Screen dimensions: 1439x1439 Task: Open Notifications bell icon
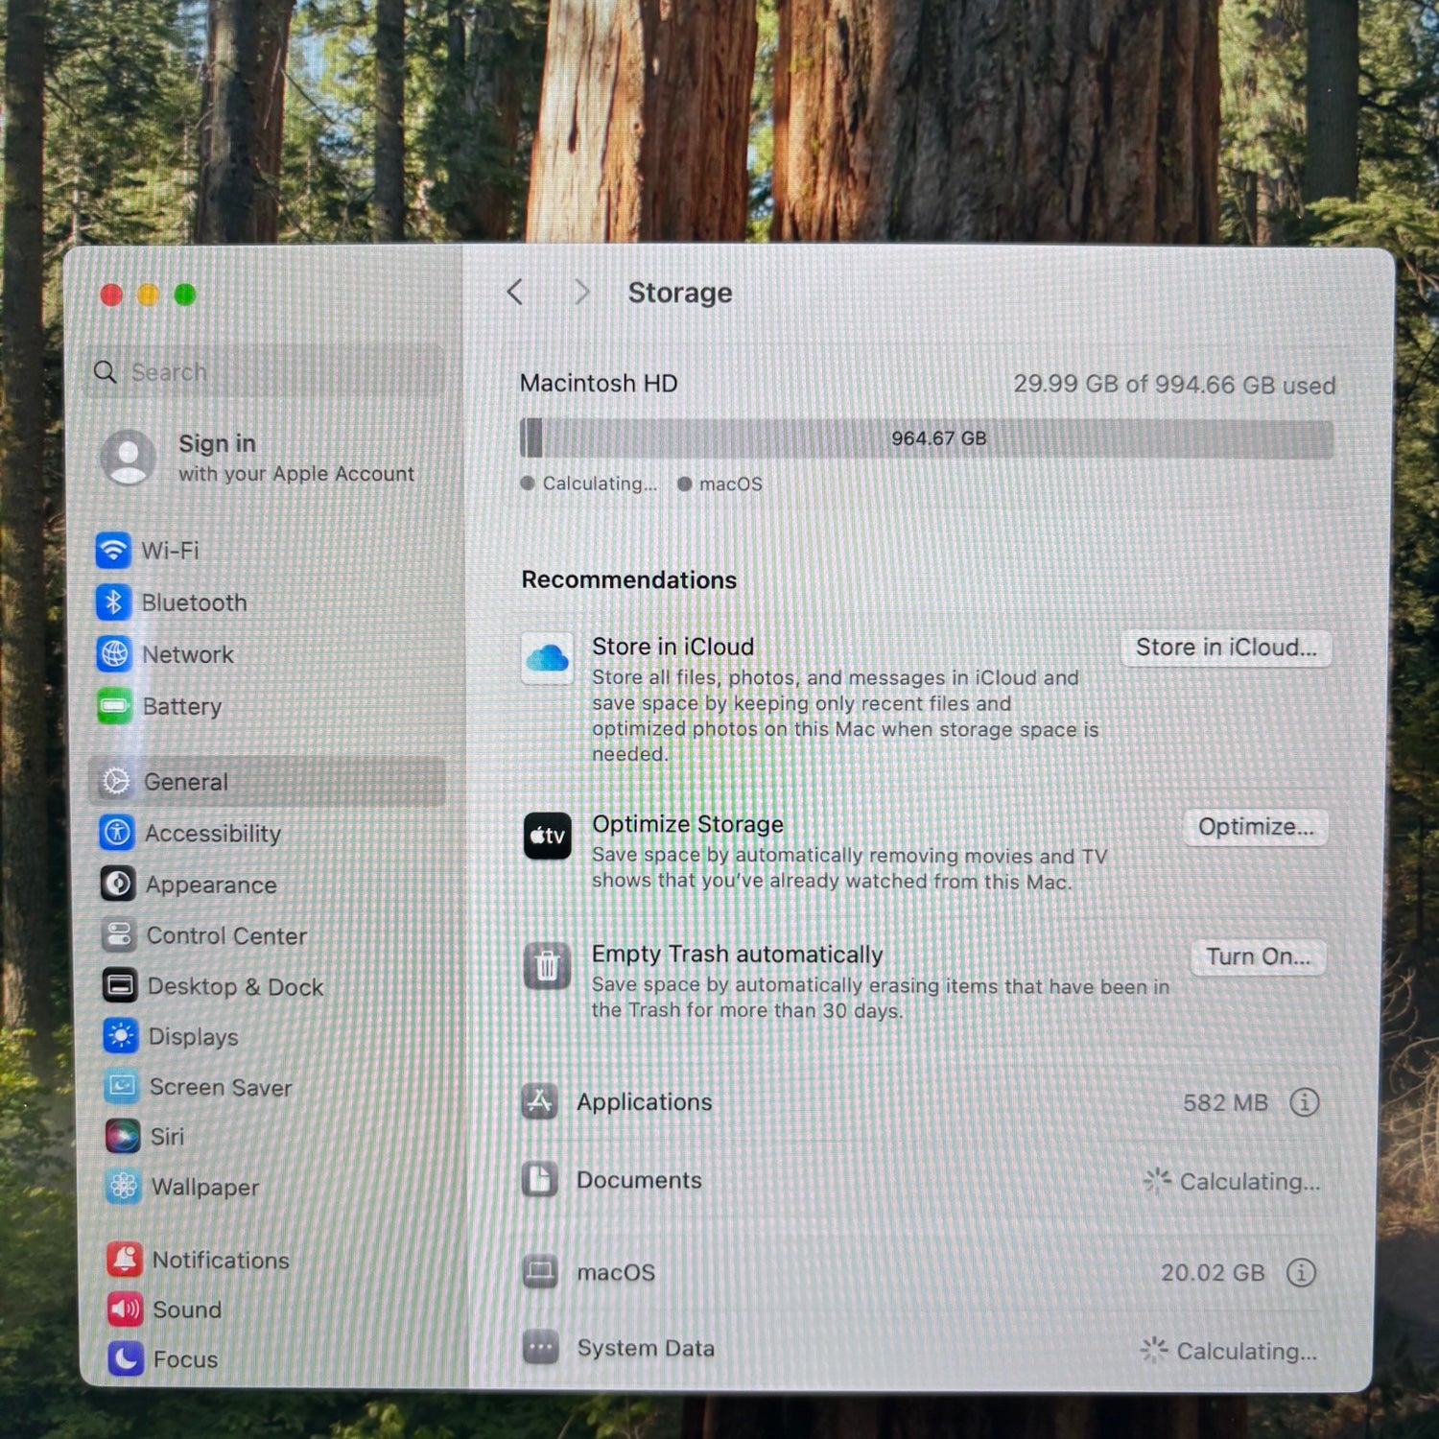click(125, 1260)
